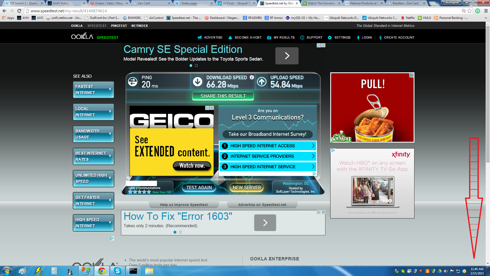This screenshot has height=276, width=490.
Task: Expand Fastest Internet sidebar item
Action: coord(93,90)
